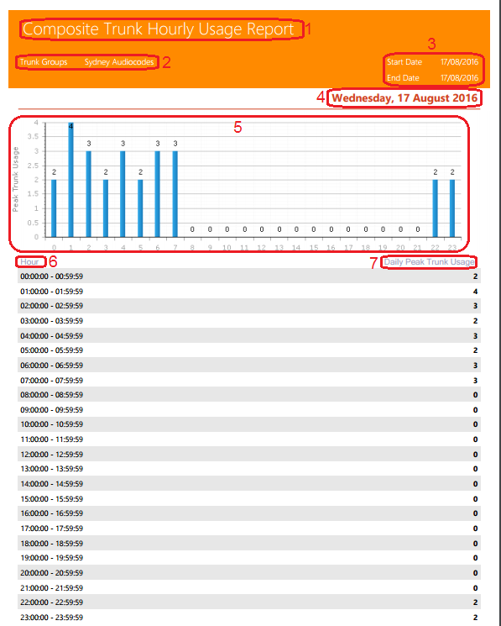Click the chart bar for hour 5
The image size is (501, 626).
(140, 208)
